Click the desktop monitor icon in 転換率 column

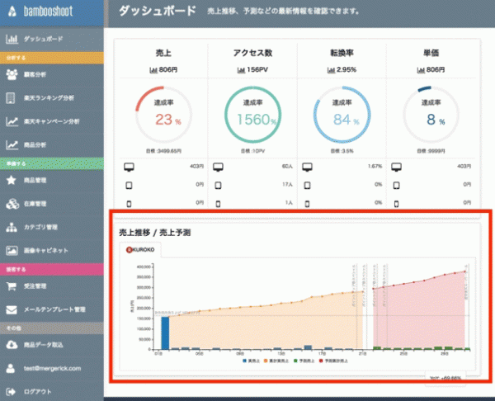pyautogui.click(x=307, y=167)
